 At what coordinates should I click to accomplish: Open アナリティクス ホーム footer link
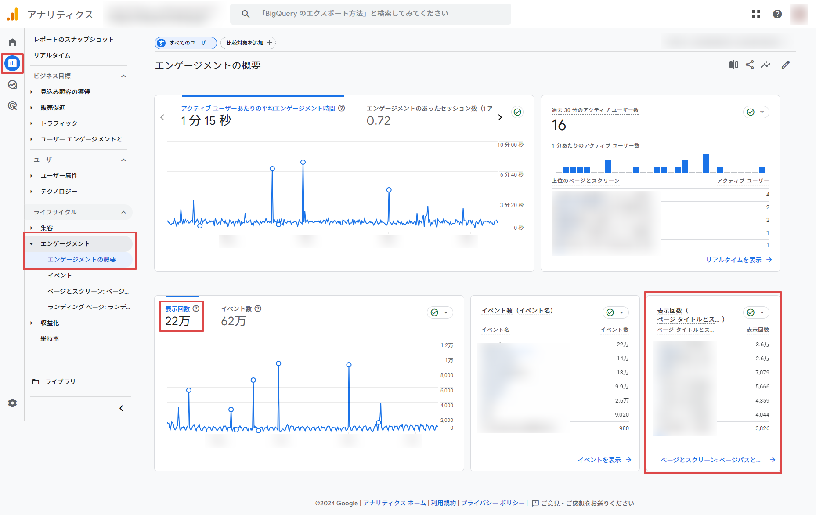(x=394, y=503)
